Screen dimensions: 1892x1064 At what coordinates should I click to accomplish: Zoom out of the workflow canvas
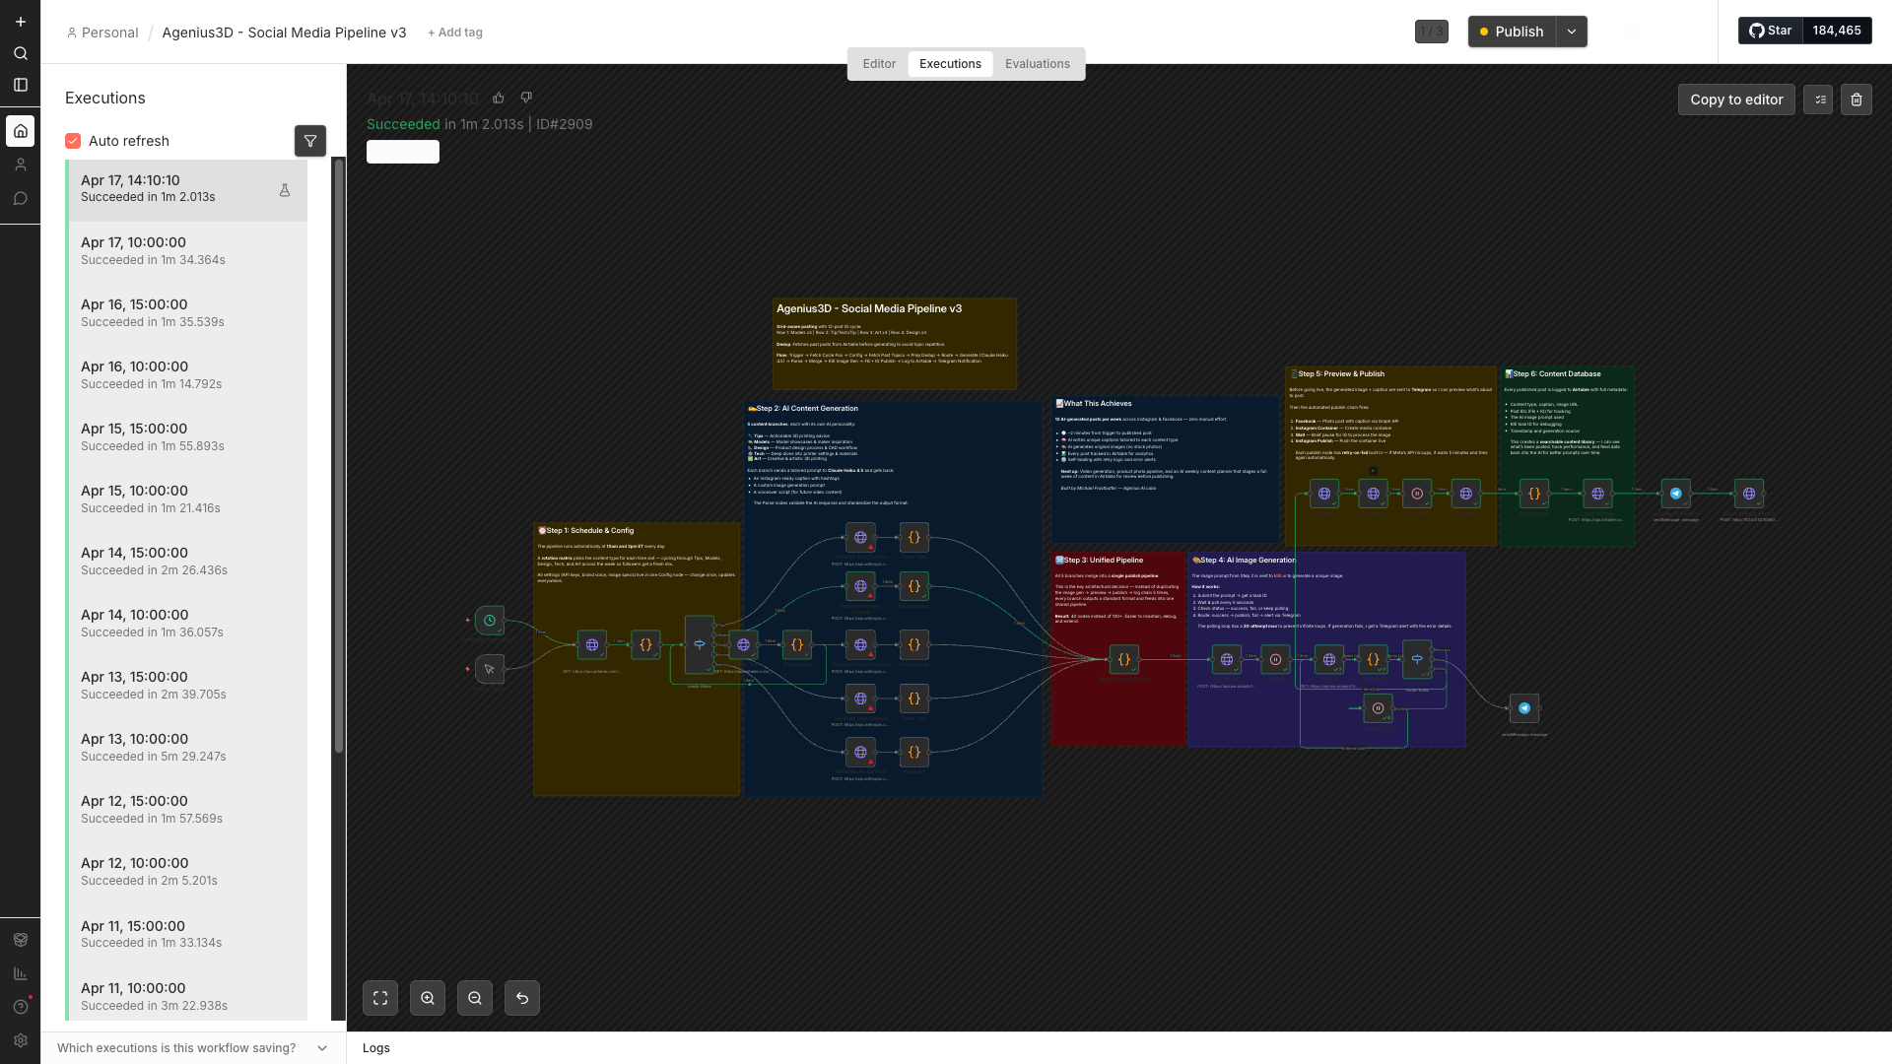[475, 998]
